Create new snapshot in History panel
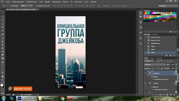Screen dimensions: 179x101 171,56
